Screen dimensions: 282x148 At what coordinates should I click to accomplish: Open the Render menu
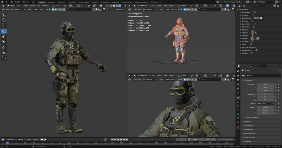click(x=18, y=2)
